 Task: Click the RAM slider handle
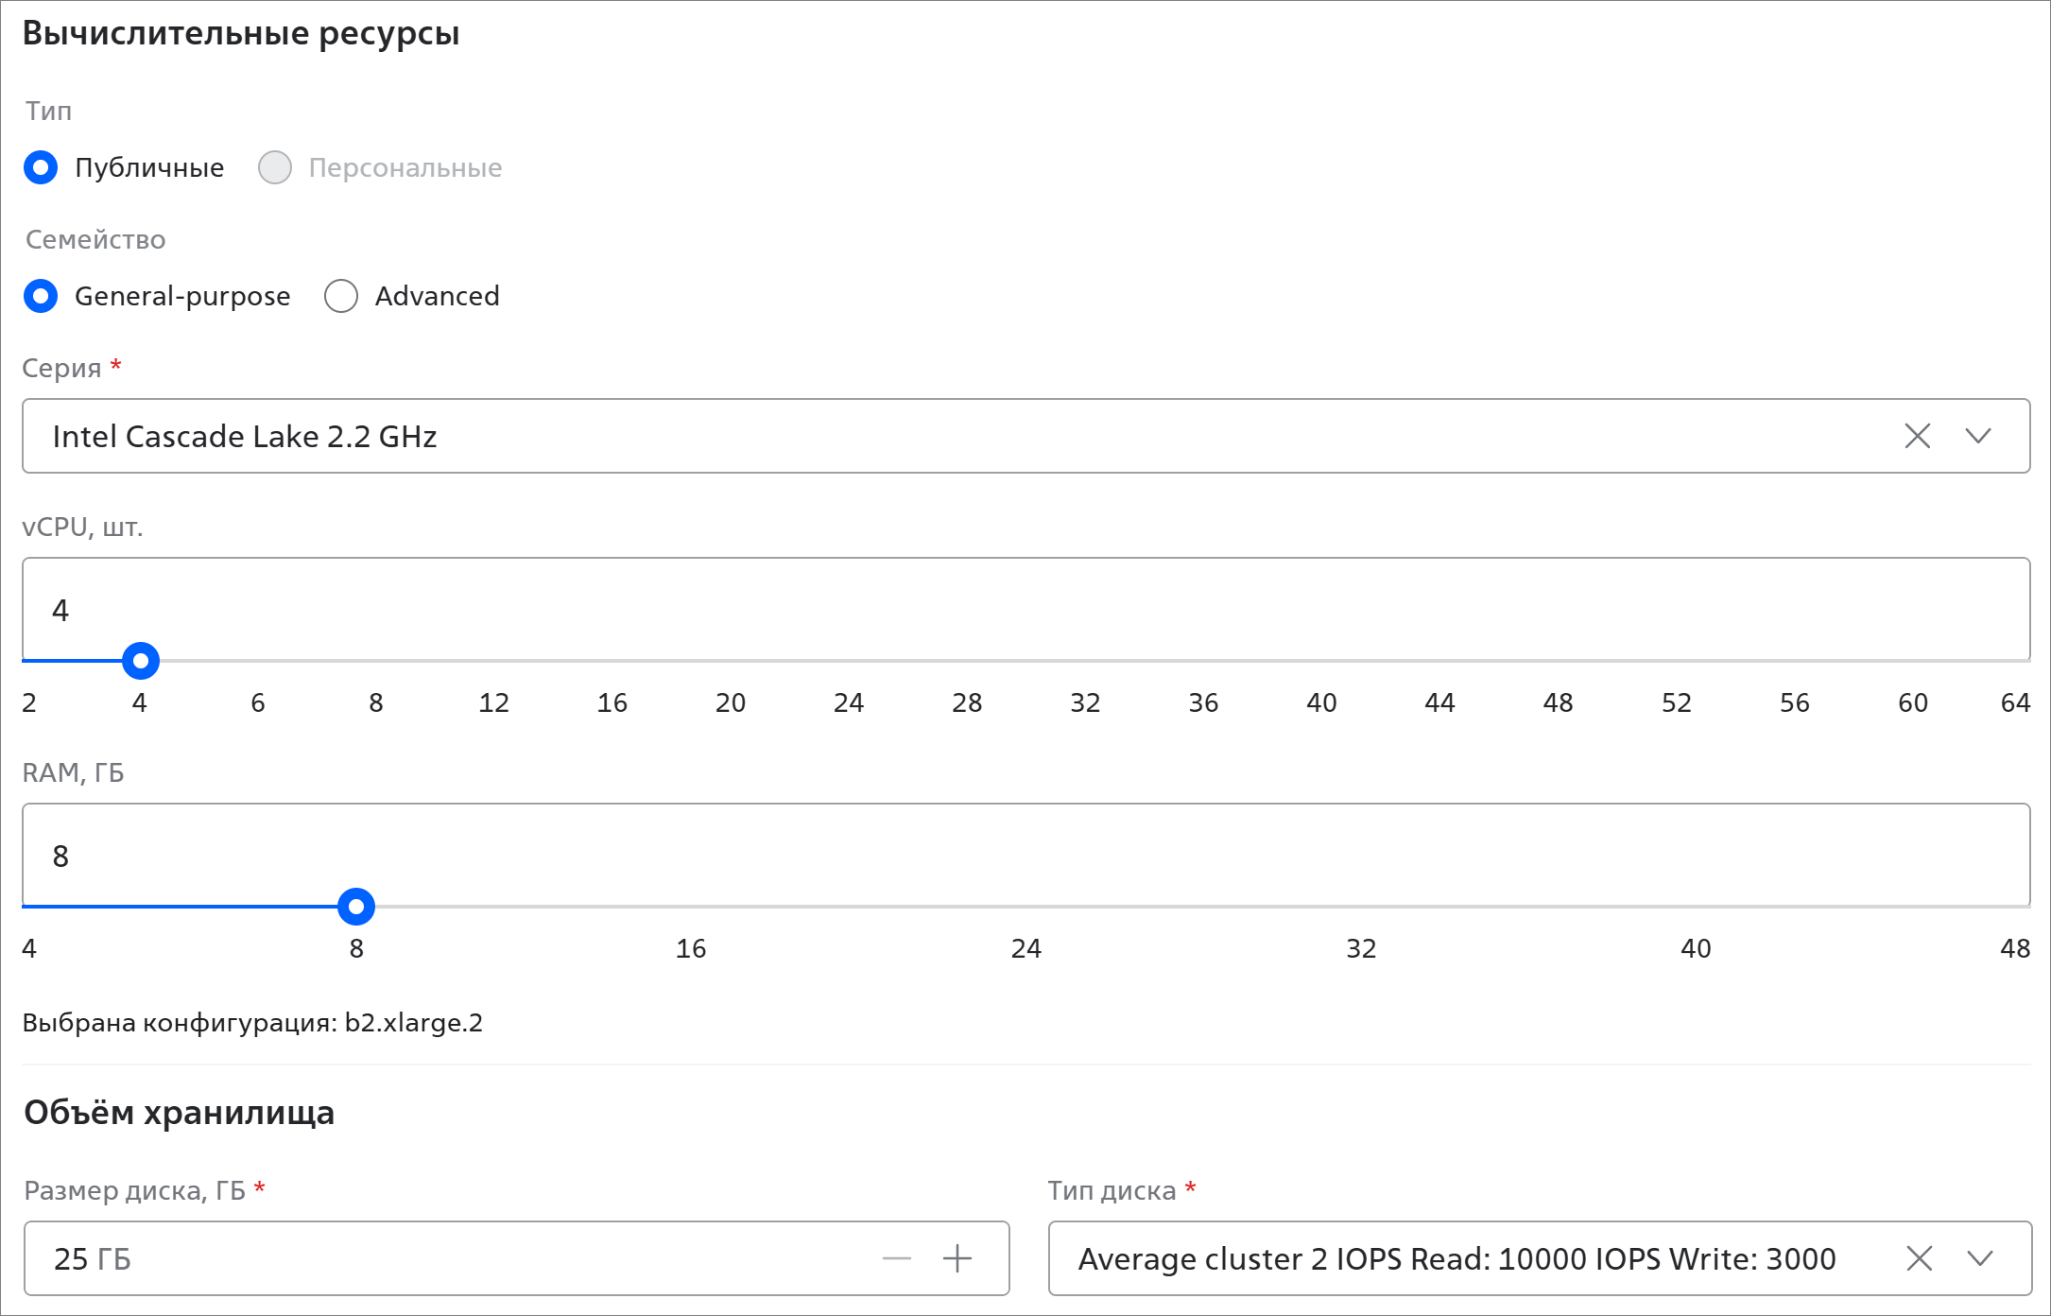pos(356,907)
